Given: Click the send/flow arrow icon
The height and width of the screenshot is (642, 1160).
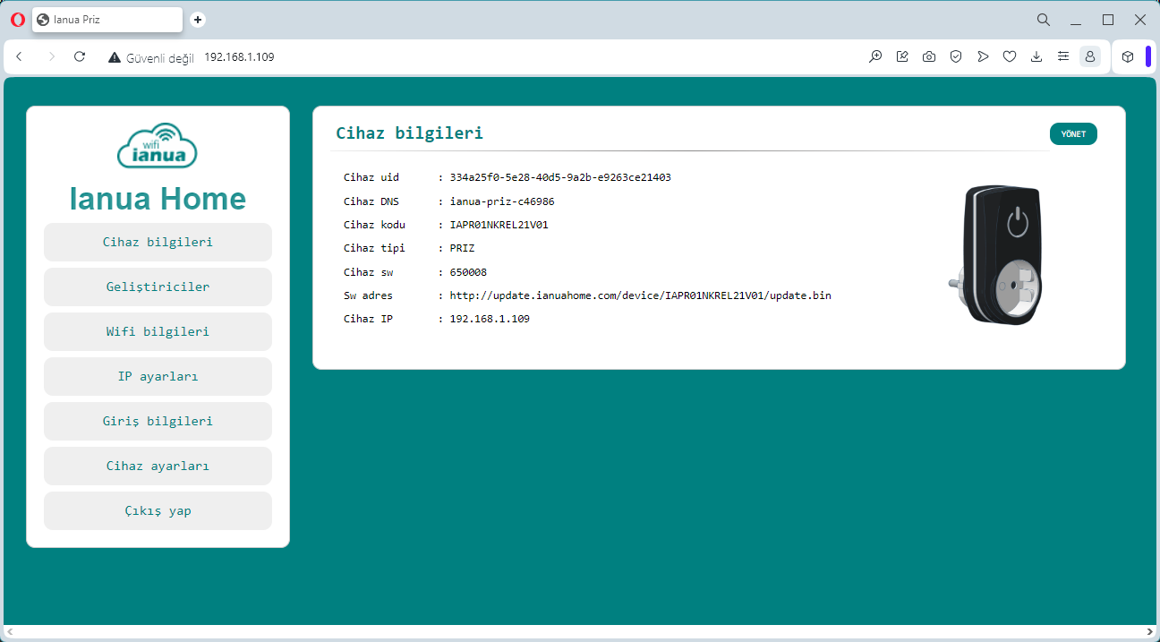Looking at the screenshot, I should pyautogui.click(x=983, y=56).
